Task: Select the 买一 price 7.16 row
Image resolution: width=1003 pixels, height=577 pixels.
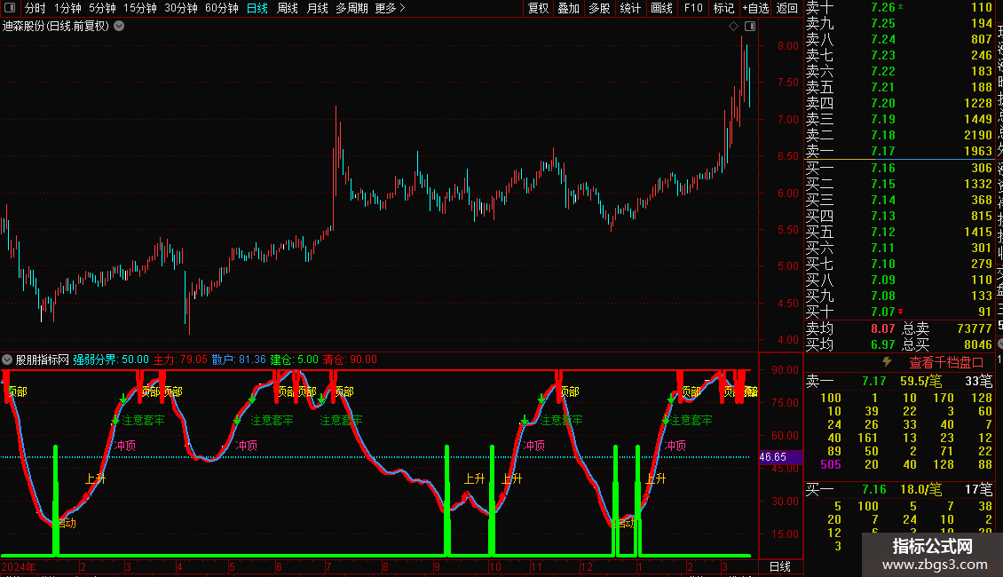Action: (899, 168)
